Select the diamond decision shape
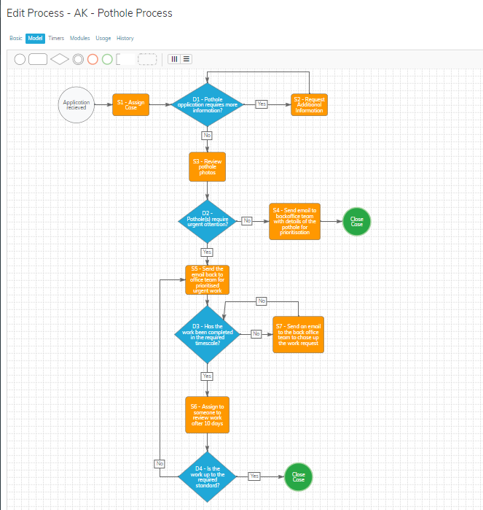The width and height of the screenshot is (483, 510). (59, 59)
